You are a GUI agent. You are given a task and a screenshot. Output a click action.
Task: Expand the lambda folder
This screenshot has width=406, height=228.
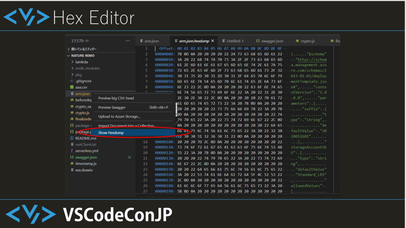point(72,62)
